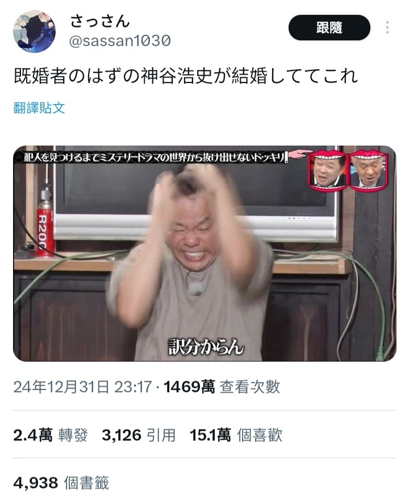Click the picture-in-picture faces in image corner
This screenshot has height=501, width=409.
pyautogui.click(x=348, y=170)
